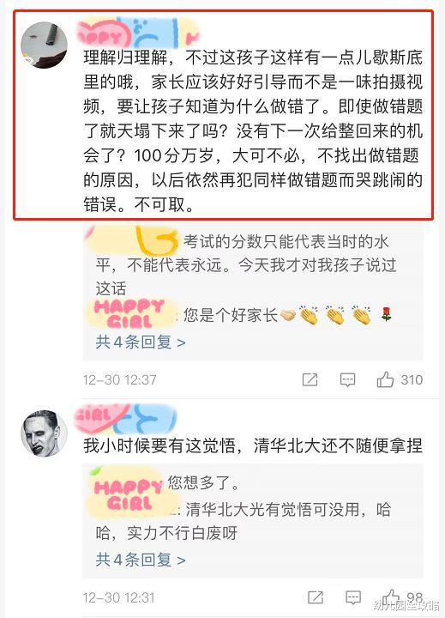Share the 12-30 12:31 comment

tap(316, 597)
